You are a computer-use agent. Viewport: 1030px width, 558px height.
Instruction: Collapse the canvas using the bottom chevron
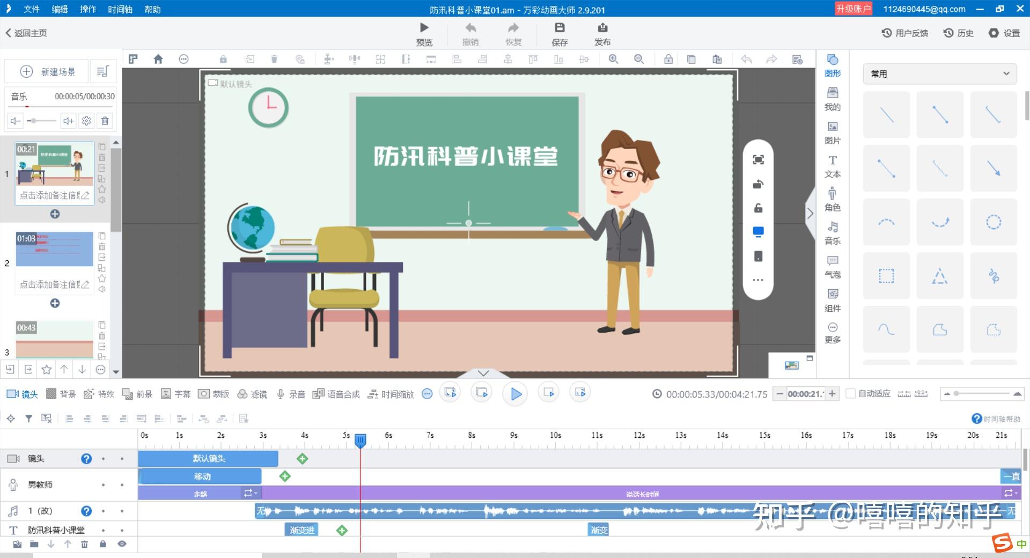[x=483, y=373]
